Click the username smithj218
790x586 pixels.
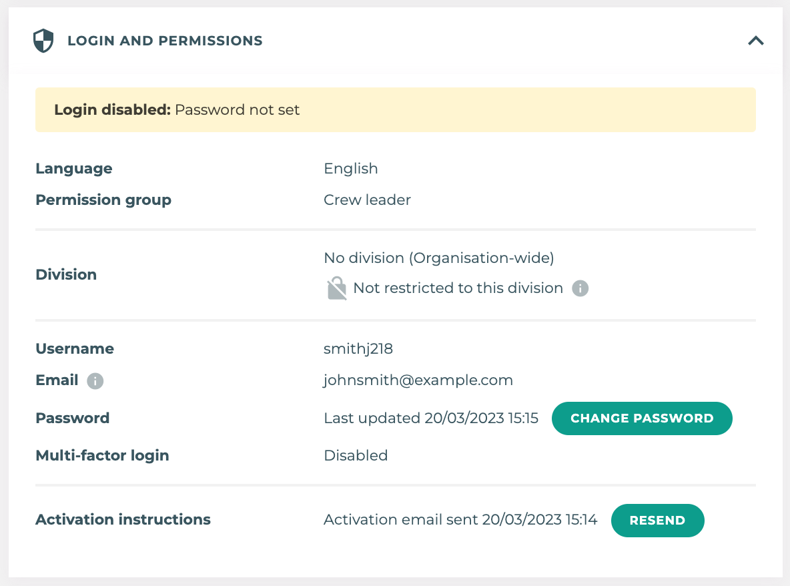(358, 348)
